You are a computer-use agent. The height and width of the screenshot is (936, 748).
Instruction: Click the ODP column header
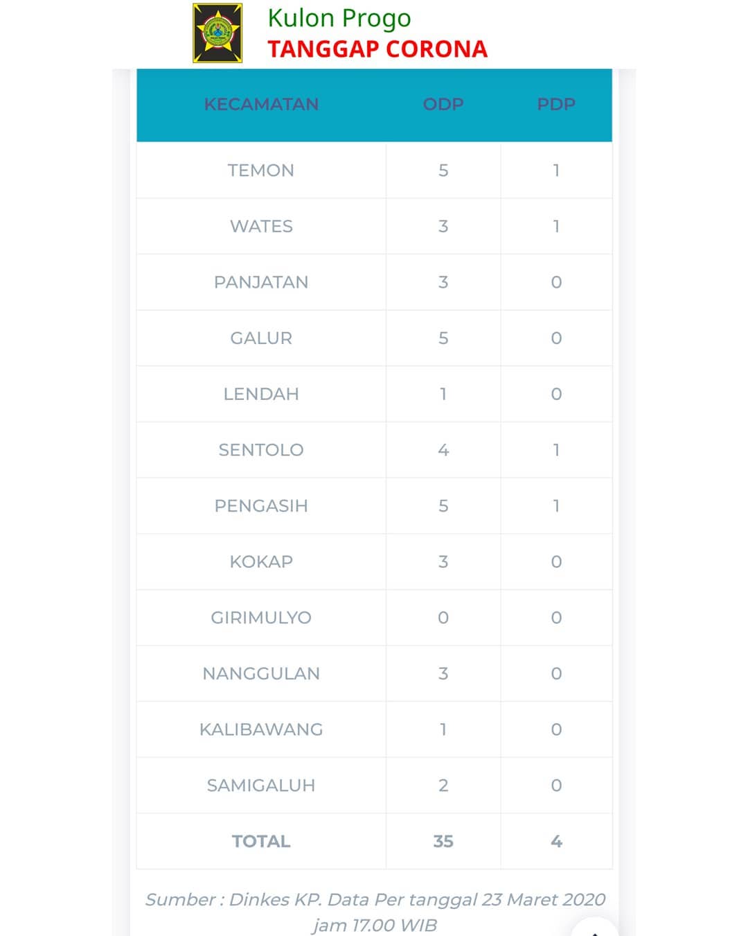[443, 104]
